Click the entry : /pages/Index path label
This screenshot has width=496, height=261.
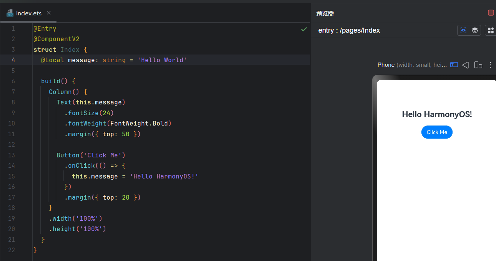(x=349, y=30)
